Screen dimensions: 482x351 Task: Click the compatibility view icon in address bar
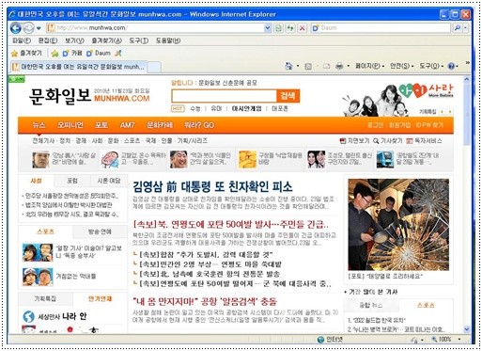(278, 28)
